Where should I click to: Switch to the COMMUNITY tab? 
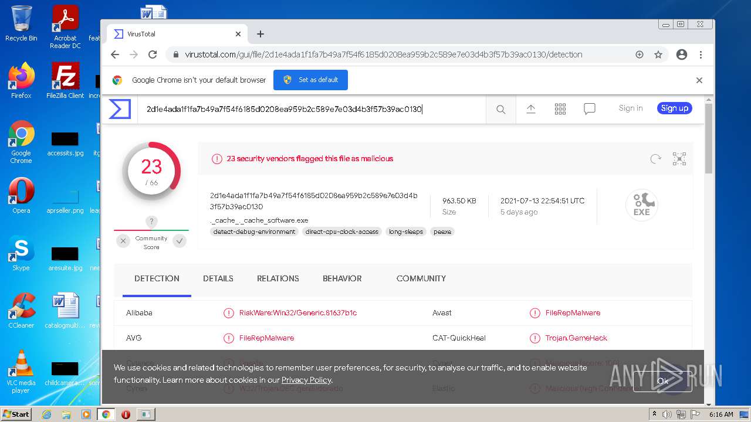[x=421, y=278]
